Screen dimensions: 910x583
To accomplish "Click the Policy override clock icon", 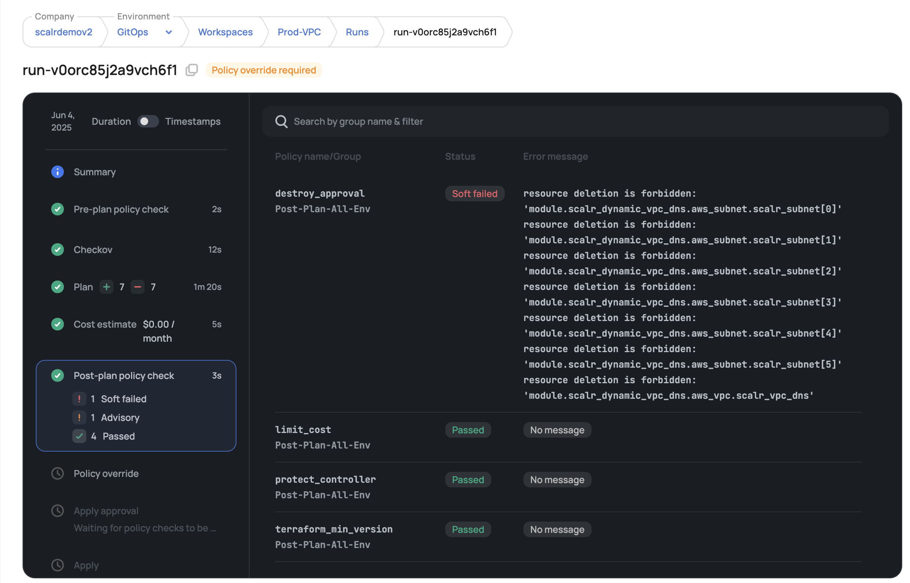I will coord(58,473).
